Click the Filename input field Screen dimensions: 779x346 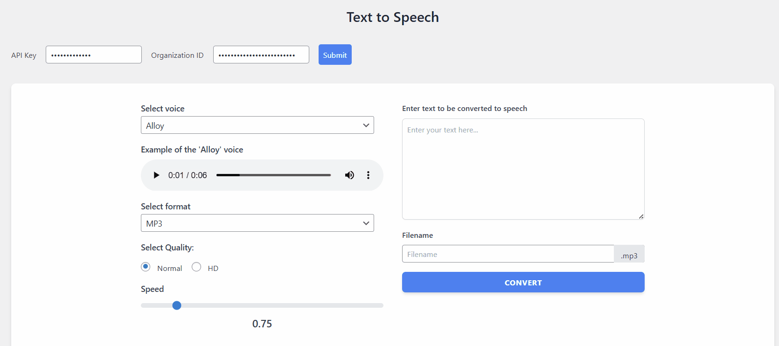(x=508, y=254)
